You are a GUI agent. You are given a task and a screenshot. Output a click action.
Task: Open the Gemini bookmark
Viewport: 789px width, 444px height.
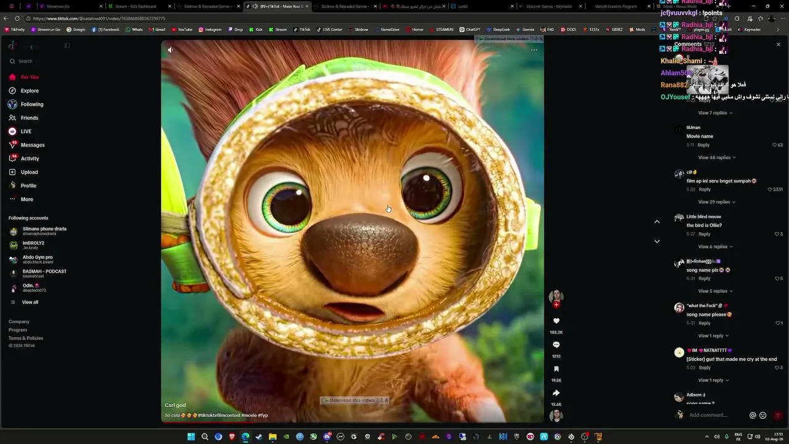(x=525, y=30)
